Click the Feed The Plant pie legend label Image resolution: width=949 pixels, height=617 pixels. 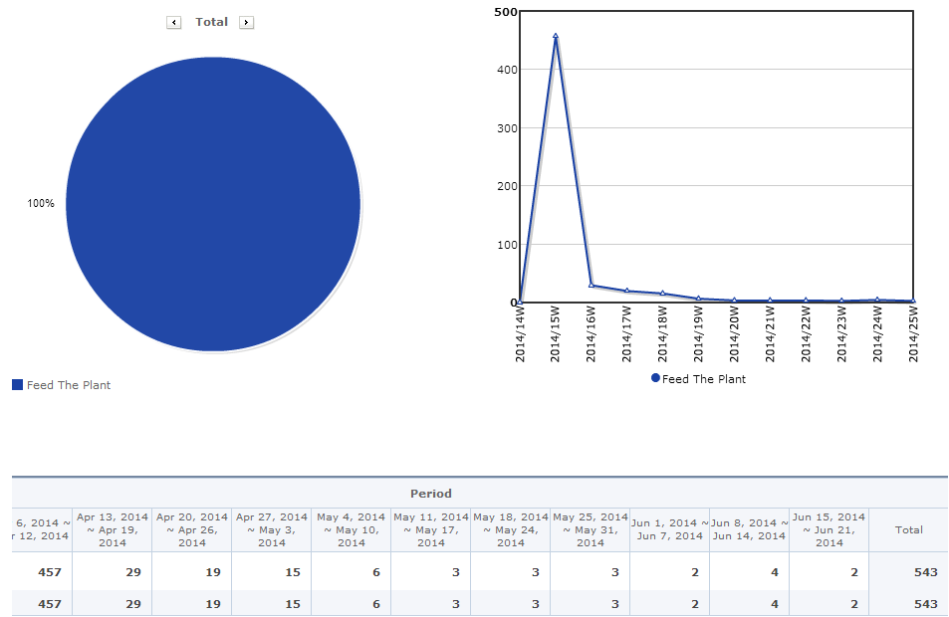pyautogui.click(x=69, y=385)
